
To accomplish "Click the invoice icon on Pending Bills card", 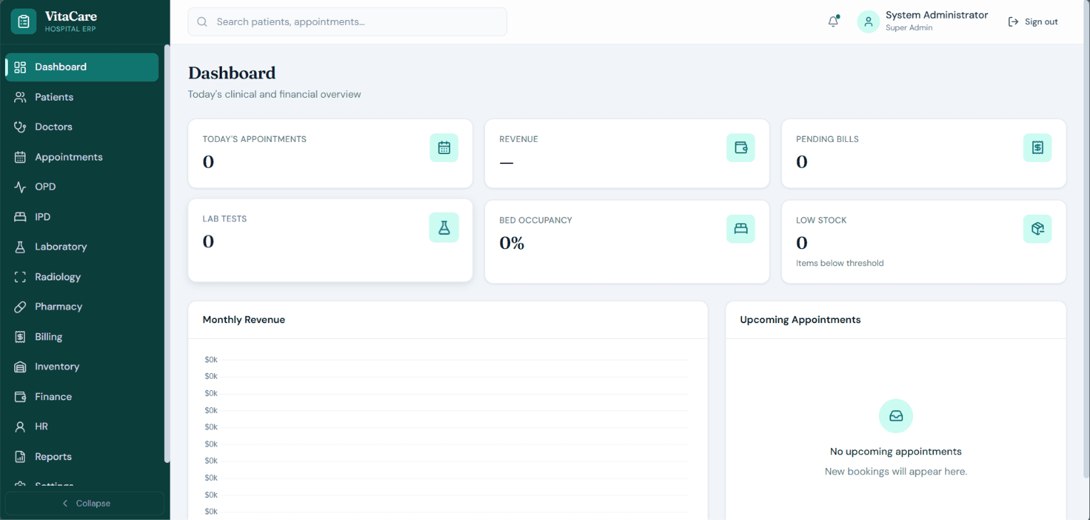I will pyautogui.click(x=1037, y=148).
